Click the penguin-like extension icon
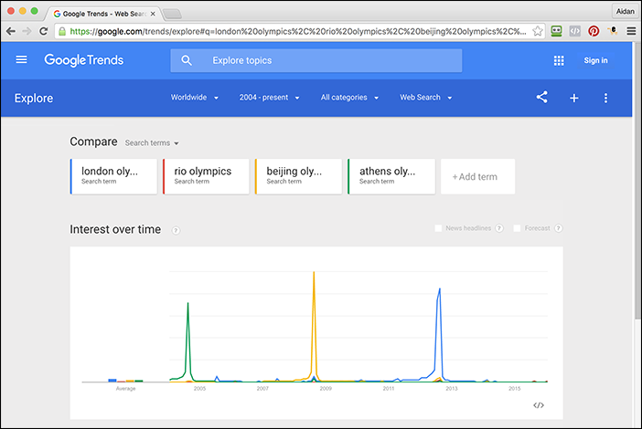This screenshot has height=429, width=642. click(x=613, y=31)
